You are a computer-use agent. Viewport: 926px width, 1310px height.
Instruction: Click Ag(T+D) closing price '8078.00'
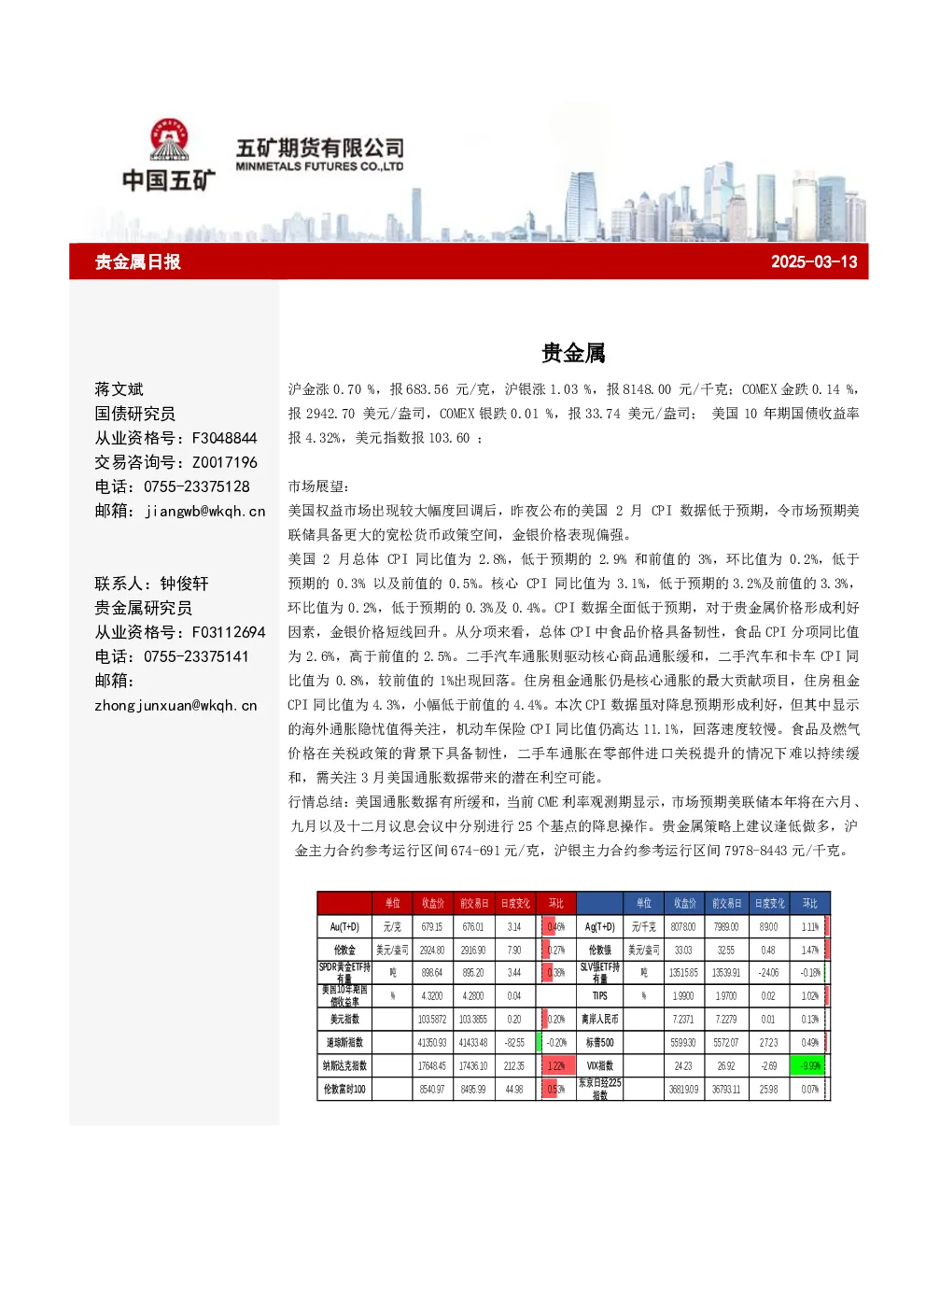(683, 927)
